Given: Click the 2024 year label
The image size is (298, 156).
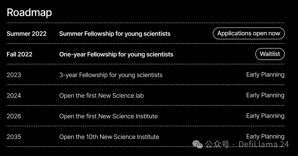Looking at the screenshot, I should pos(14,96).
